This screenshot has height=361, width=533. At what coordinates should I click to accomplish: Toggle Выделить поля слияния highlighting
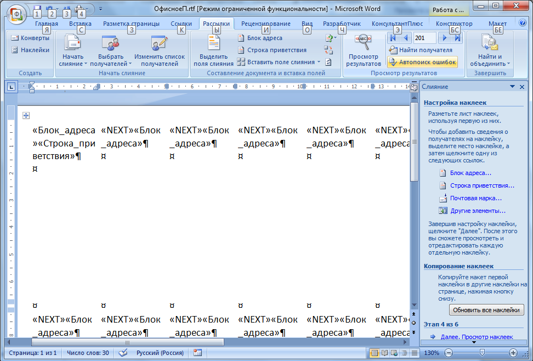(213, 50)
